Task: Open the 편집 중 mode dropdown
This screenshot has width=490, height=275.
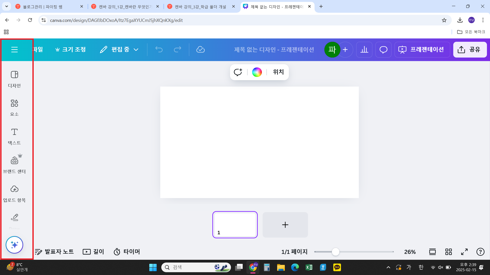Action: click(119, 49)
